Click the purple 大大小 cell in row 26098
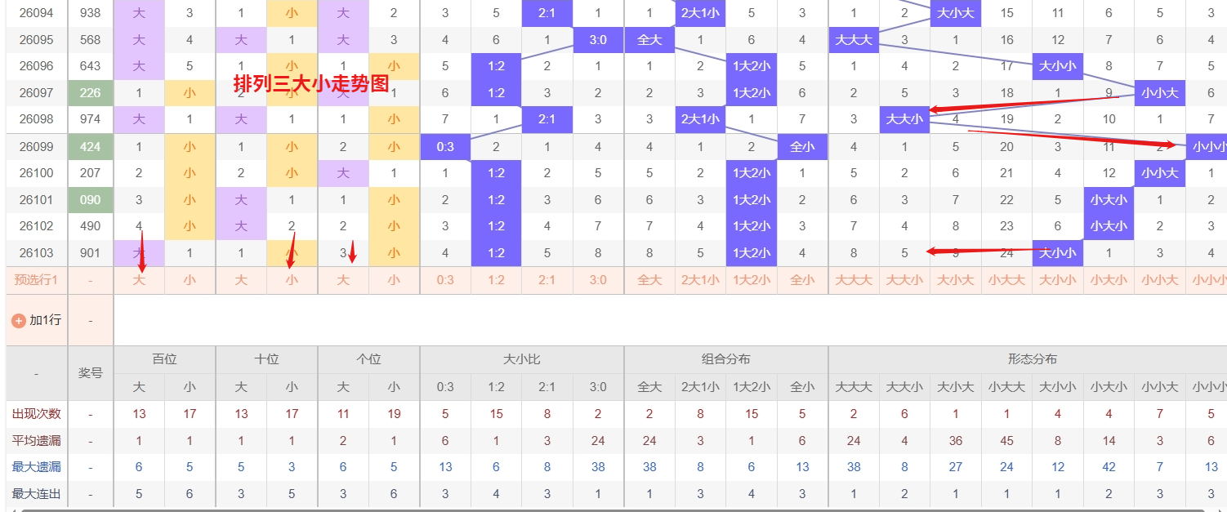The height and width of the screenshot is (512, 1227). pos(904,120)
